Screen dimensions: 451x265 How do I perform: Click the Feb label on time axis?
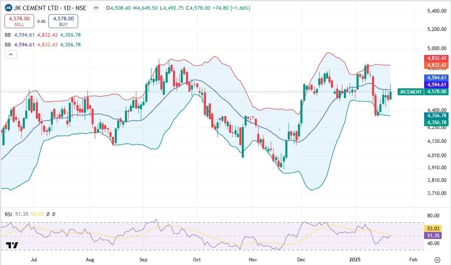click(413, 260)
